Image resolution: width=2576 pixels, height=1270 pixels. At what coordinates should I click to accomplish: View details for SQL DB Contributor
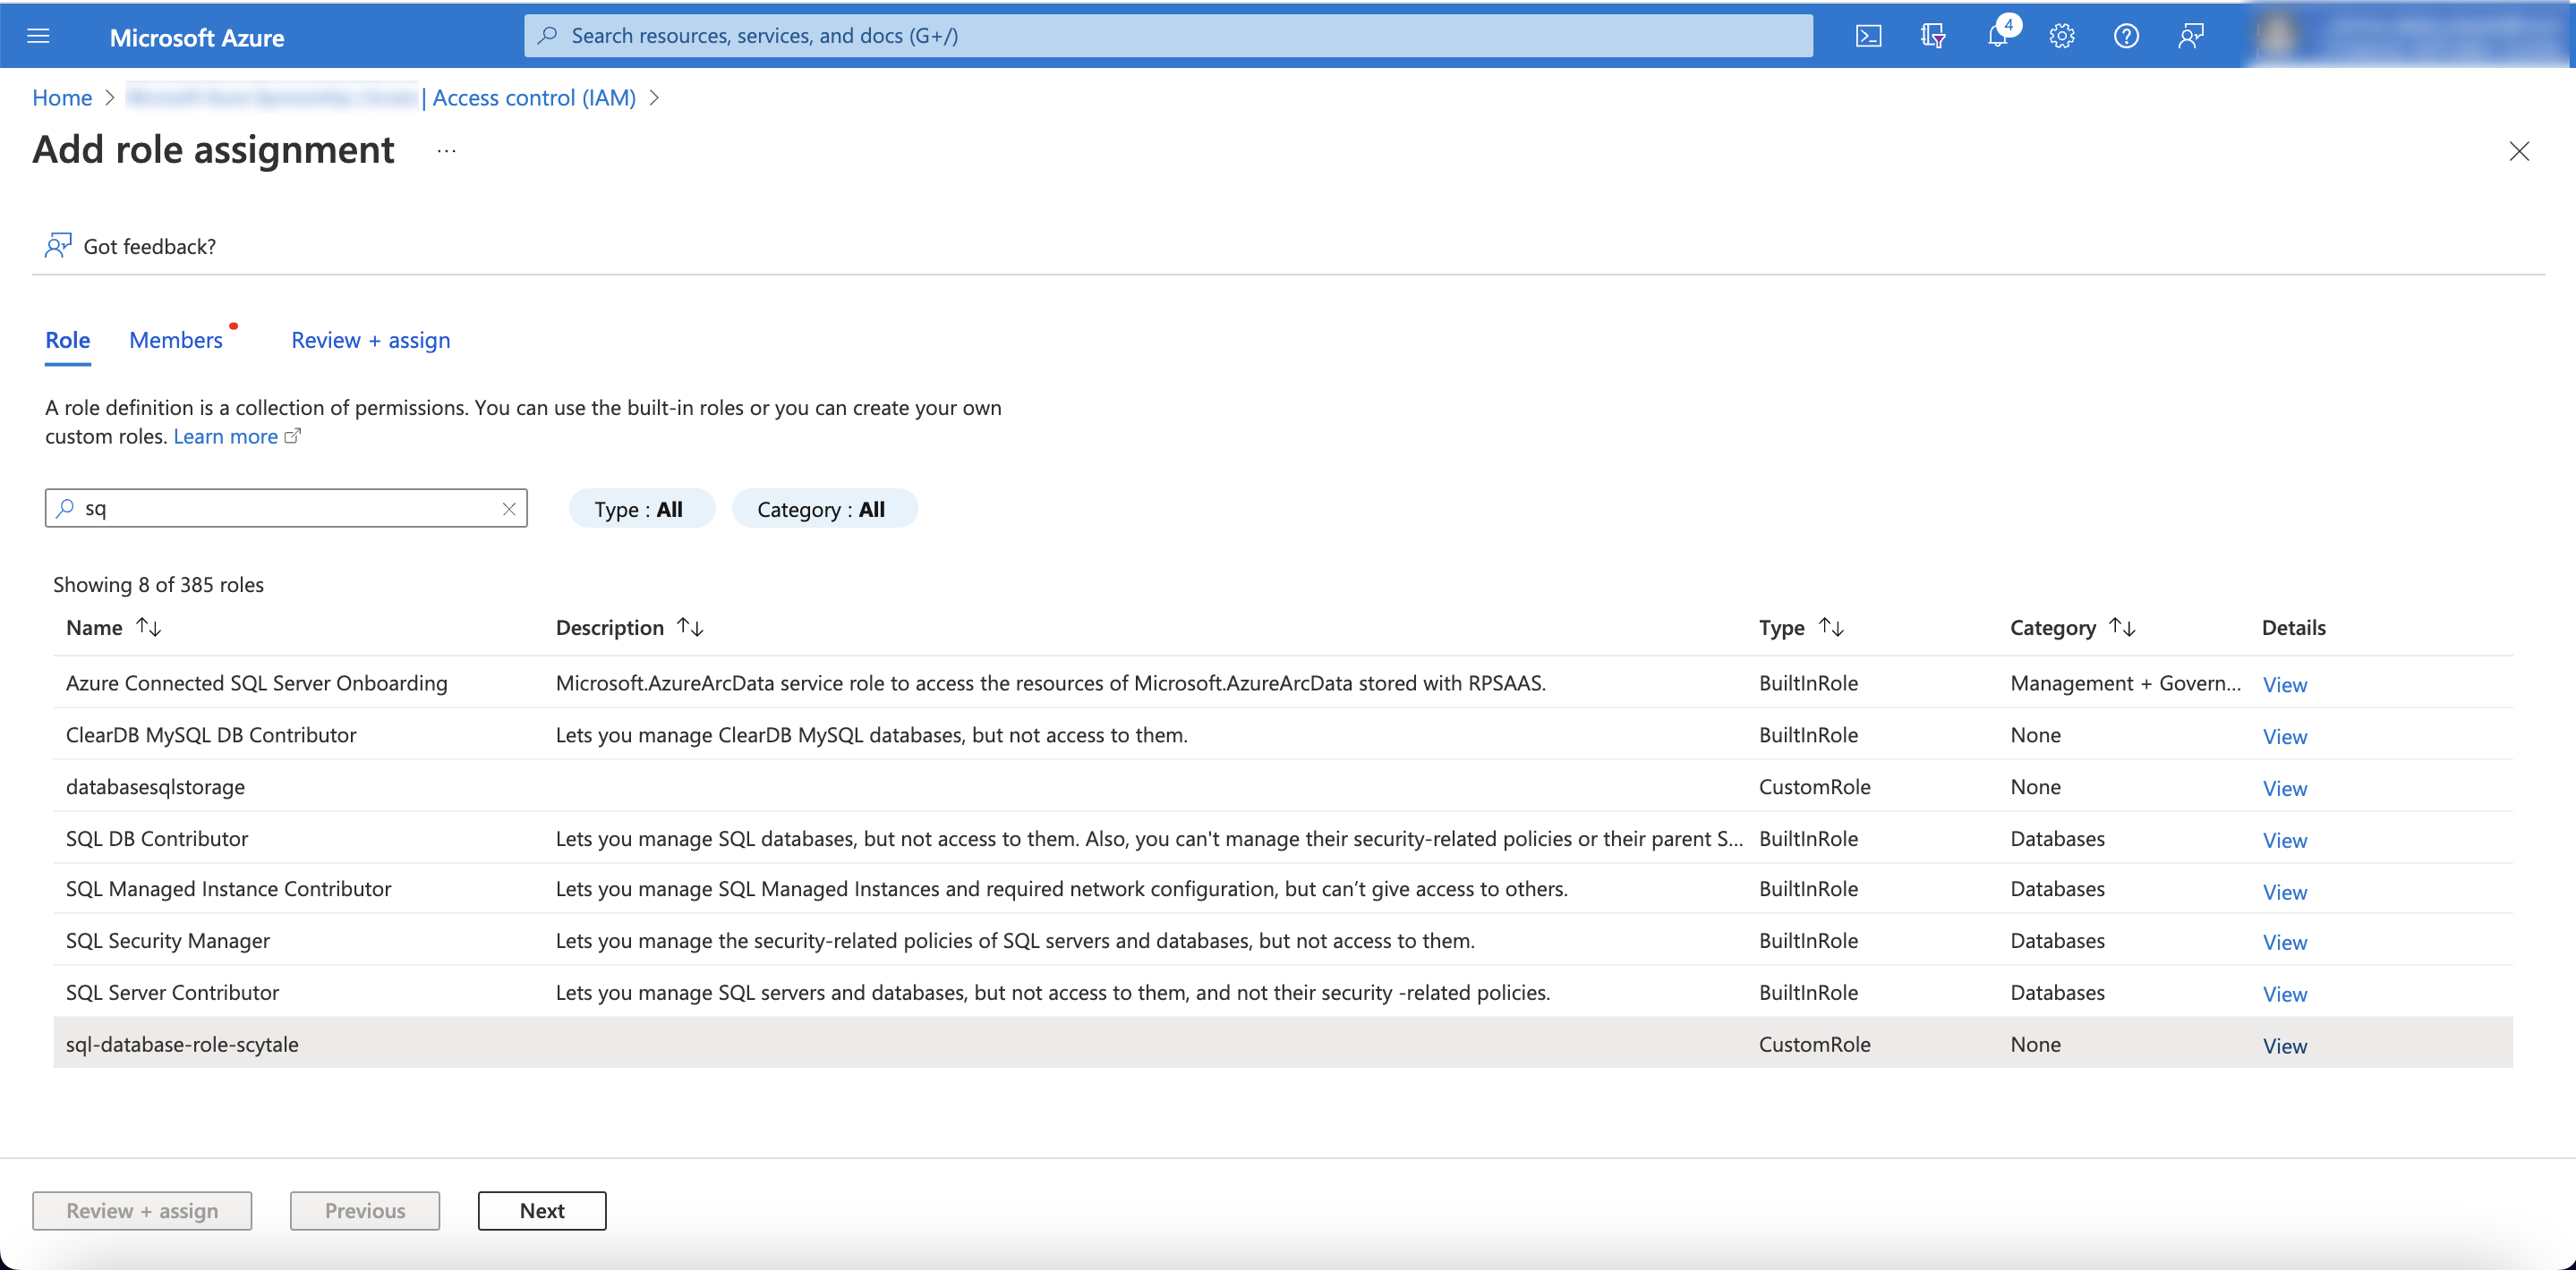tap(2285, 841)
